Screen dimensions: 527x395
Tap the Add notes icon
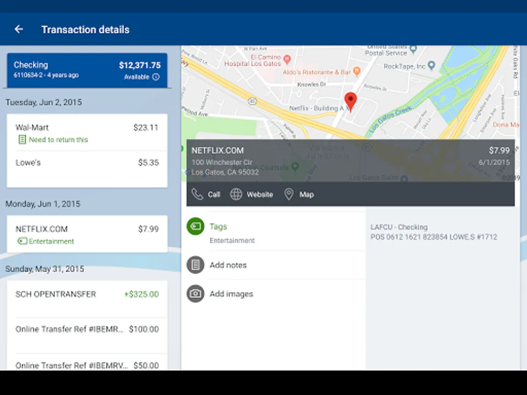pyautogui.click(x=195, y=265)
